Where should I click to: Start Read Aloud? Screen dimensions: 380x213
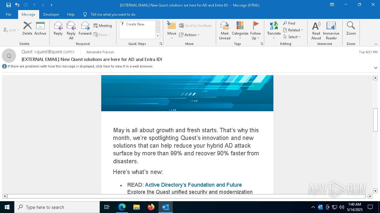pos(316,30)
